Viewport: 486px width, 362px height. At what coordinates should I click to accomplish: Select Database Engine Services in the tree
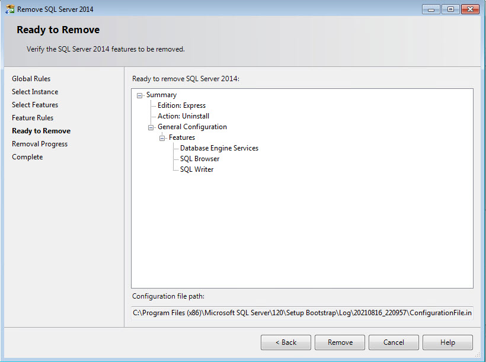219,148
